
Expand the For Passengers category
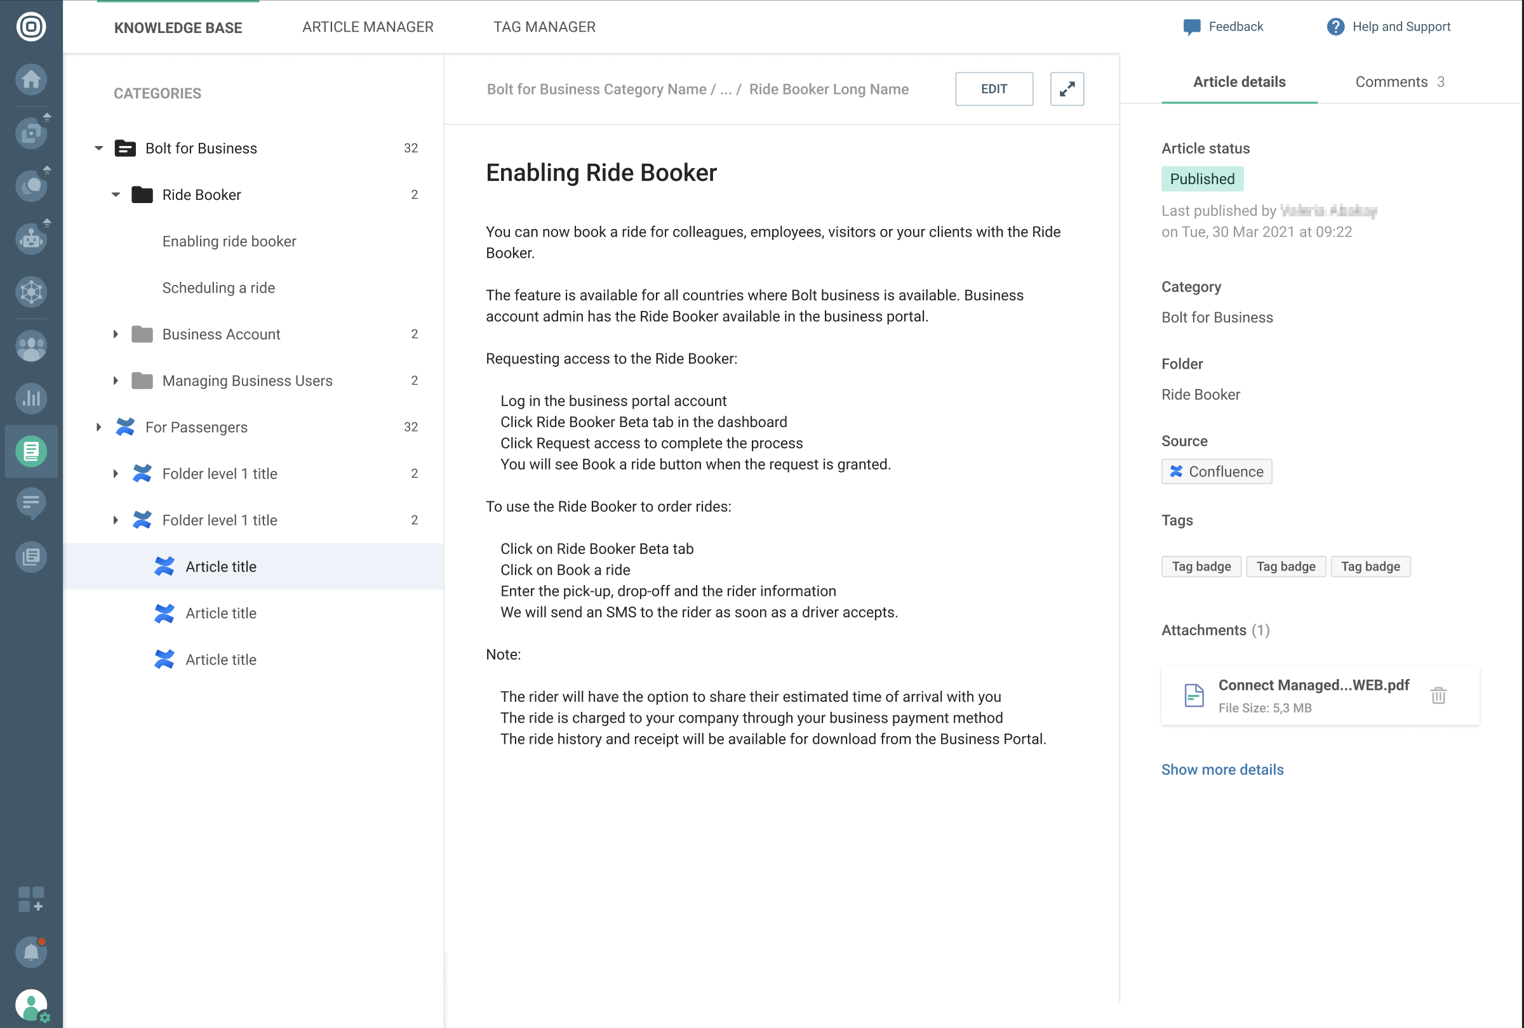point(99,427)
